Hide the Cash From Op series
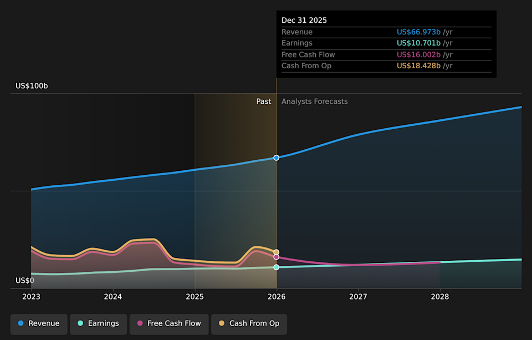This screenshot has width=532, height=340. [x=249, y=324]
